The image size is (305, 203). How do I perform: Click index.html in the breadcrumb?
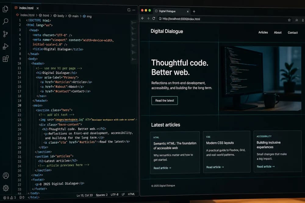tap(27, 15)
